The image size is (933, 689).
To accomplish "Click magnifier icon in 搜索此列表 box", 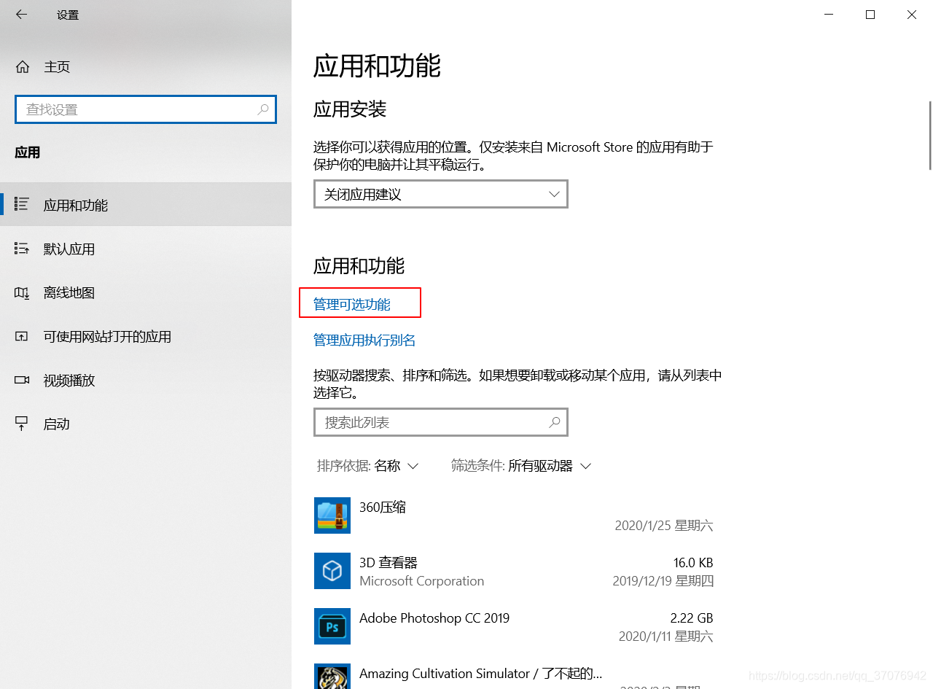I will (x=555, y=422).
